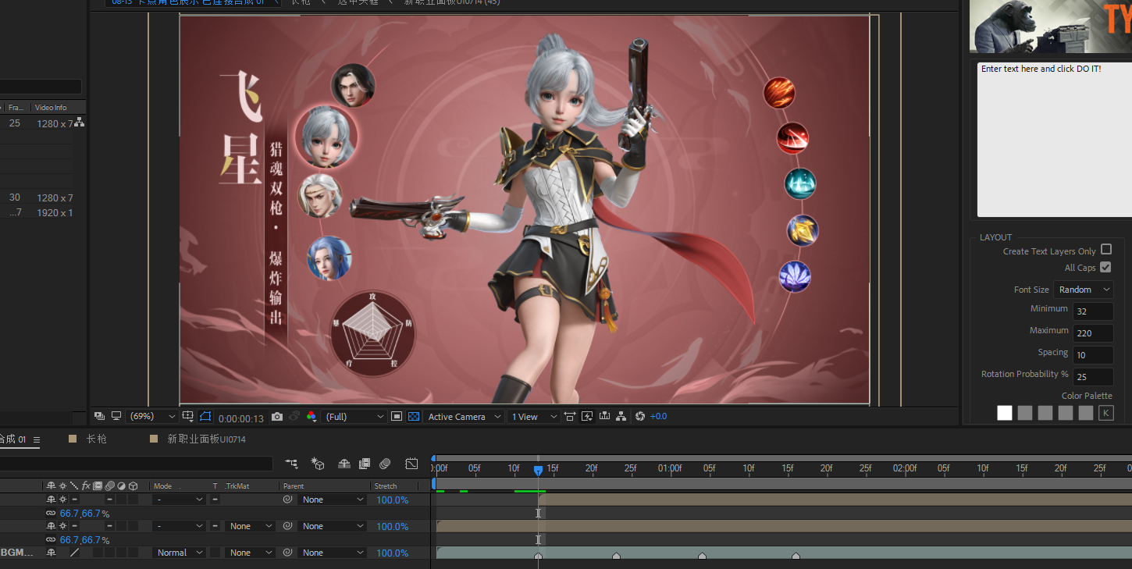Enable Create Text Layers Only checkbox

click(1106, 250)
